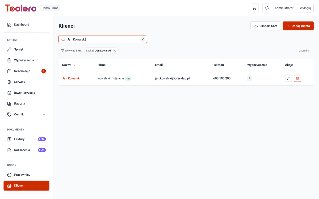Focus the client search input field
This screenshot has height=199, width=319.
103,39
